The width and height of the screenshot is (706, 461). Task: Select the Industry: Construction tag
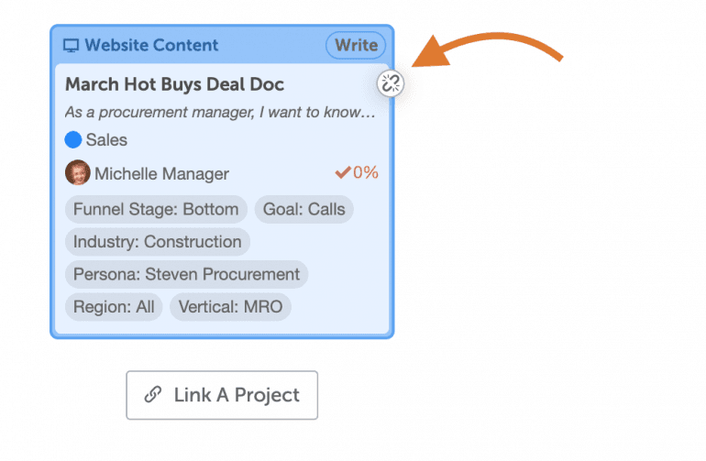coord(158,242)
